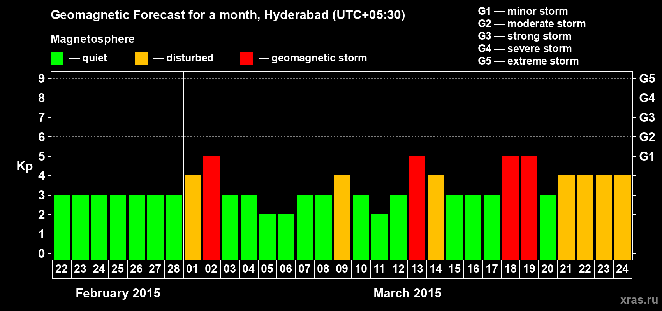
Task: Click the date label 16 on the axis
Action: 473,269
